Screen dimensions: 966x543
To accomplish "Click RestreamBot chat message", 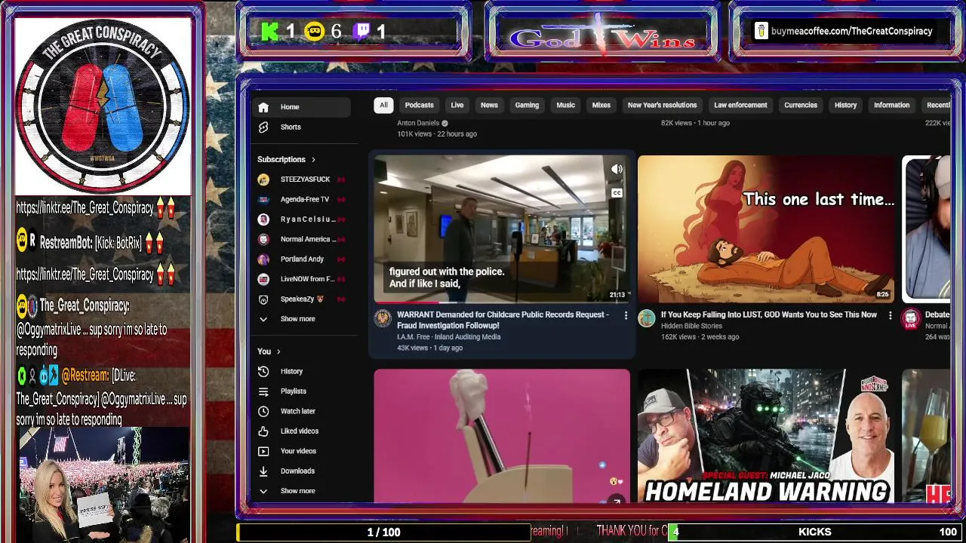I will click(91, 243).
